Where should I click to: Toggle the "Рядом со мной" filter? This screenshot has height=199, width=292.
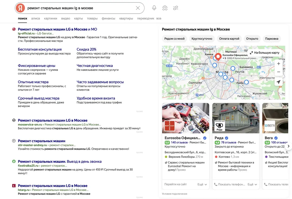tap(174, 39)
